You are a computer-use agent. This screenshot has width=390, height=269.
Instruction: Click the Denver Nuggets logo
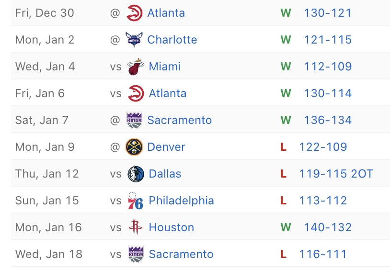[x=134, y=147]
